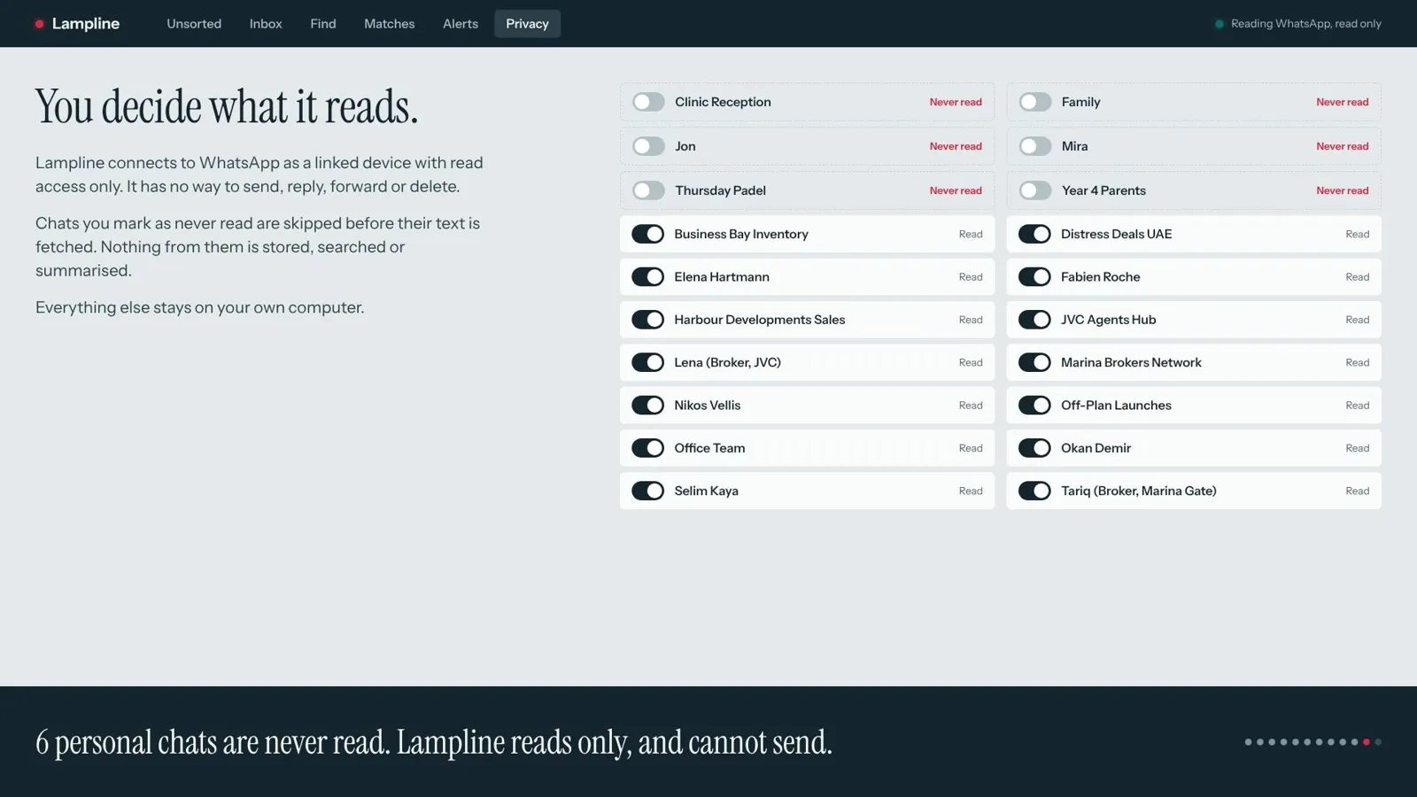
Task: Turn off the Office Team toggle
Action: pos(647,448)
